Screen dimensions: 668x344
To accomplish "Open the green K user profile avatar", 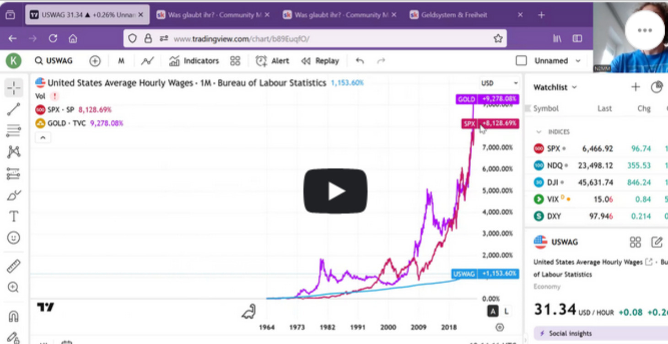I will (14, 61).
